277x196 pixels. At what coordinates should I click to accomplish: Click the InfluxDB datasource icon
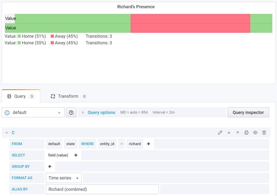click(x=7, y=112)
